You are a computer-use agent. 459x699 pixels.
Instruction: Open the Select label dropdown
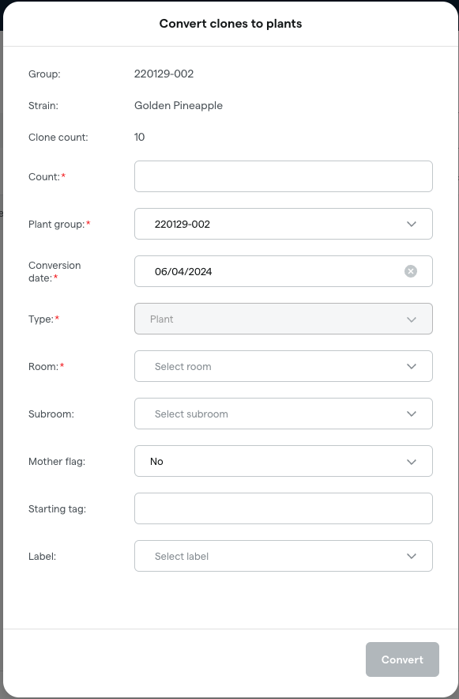coord(284,556)
